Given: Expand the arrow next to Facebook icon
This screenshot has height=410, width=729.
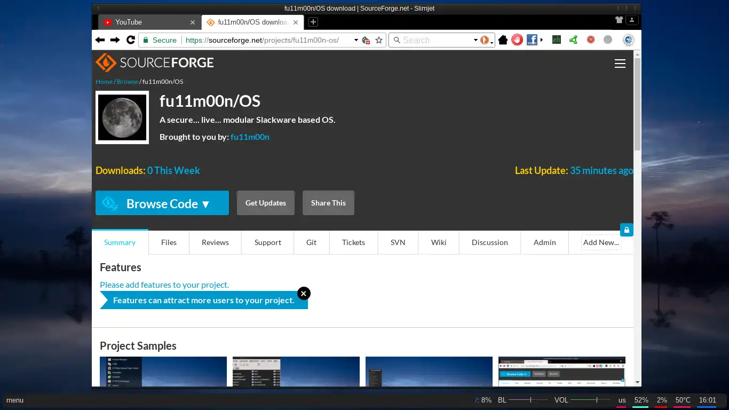Looking at the screenshot, I should pos(542,40).
